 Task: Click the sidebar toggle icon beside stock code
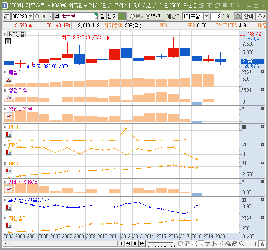click(x=7, y=17)
